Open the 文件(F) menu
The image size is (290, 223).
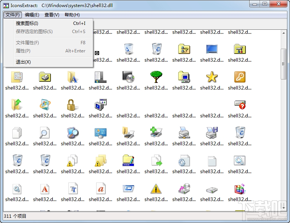coord(12,15)
